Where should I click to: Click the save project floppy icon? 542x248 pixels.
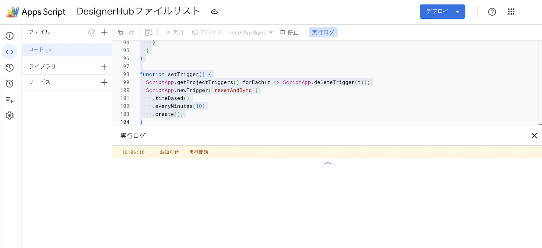pos(149,32)
